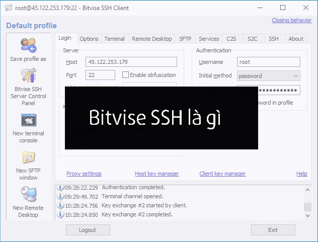The height and width of the screenshot is (242, 318).
Task: Click the Port input field
Action: tap(100, 75)
